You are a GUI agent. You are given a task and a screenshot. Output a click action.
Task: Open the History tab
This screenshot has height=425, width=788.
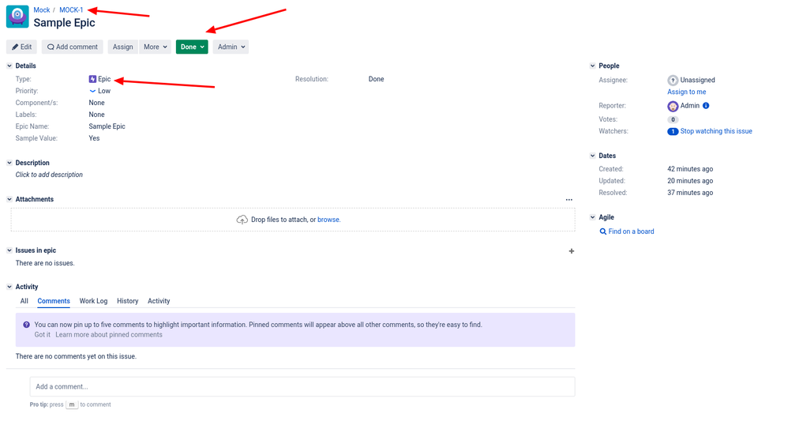128,301
